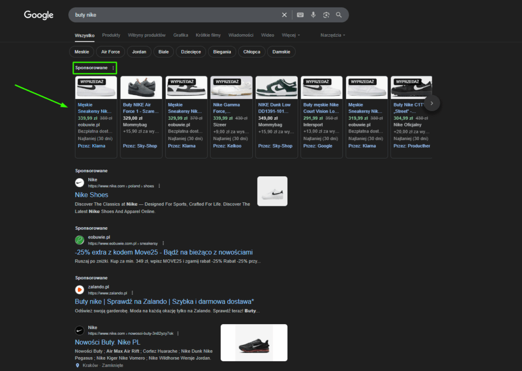The width and height of the screenshot is (522, 371).
Task: Expand the Więcej dropdown menu
Action: [x=291, y=35]
